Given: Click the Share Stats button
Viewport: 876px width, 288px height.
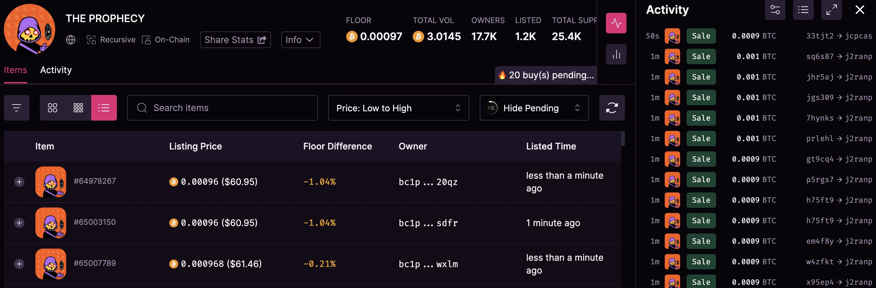Looking at the screenshot, I should [235, 40].
